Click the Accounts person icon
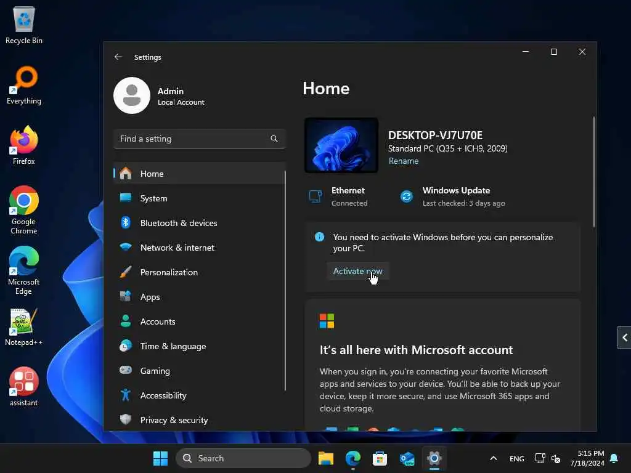 126,321
